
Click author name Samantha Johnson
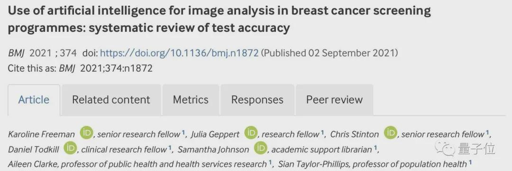[213, 150]
